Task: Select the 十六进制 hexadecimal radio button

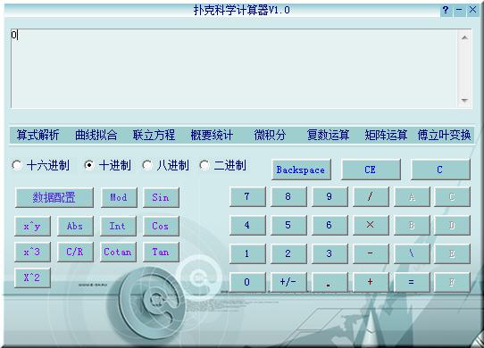Action: 16,165
